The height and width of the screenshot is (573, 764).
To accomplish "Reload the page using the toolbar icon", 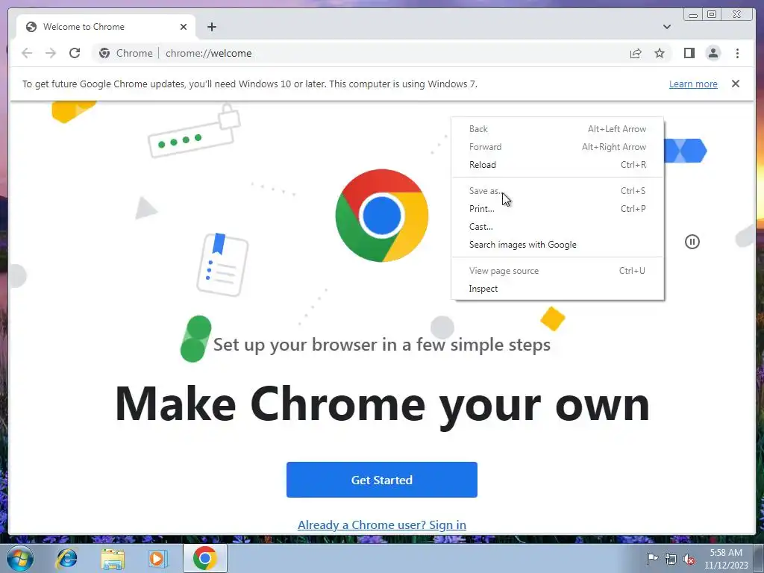I will point(75,53).
